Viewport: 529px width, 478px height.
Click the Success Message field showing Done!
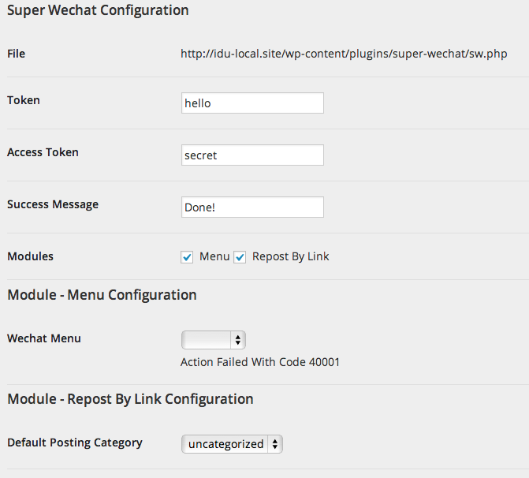pos(252,207)
